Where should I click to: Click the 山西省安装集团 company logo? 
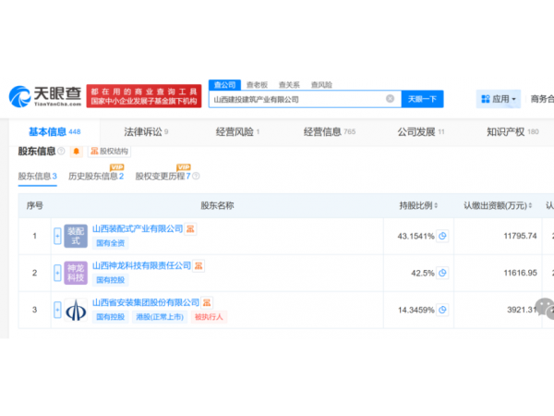pos(76,310)
